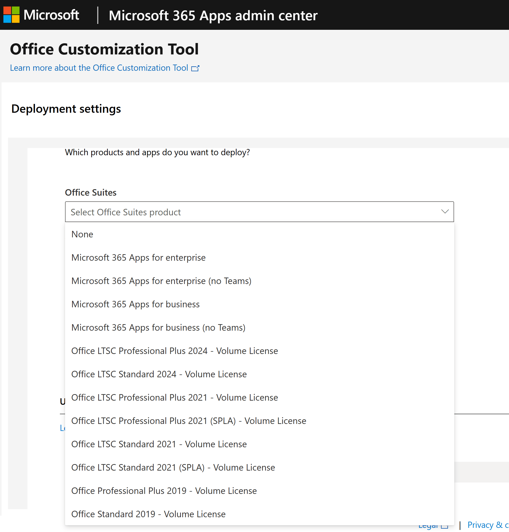Click the Microsoft 365 Apps admin center title
Image resolution: width=509 pixels, height=532 pixels.
click(x=213, y=16)
